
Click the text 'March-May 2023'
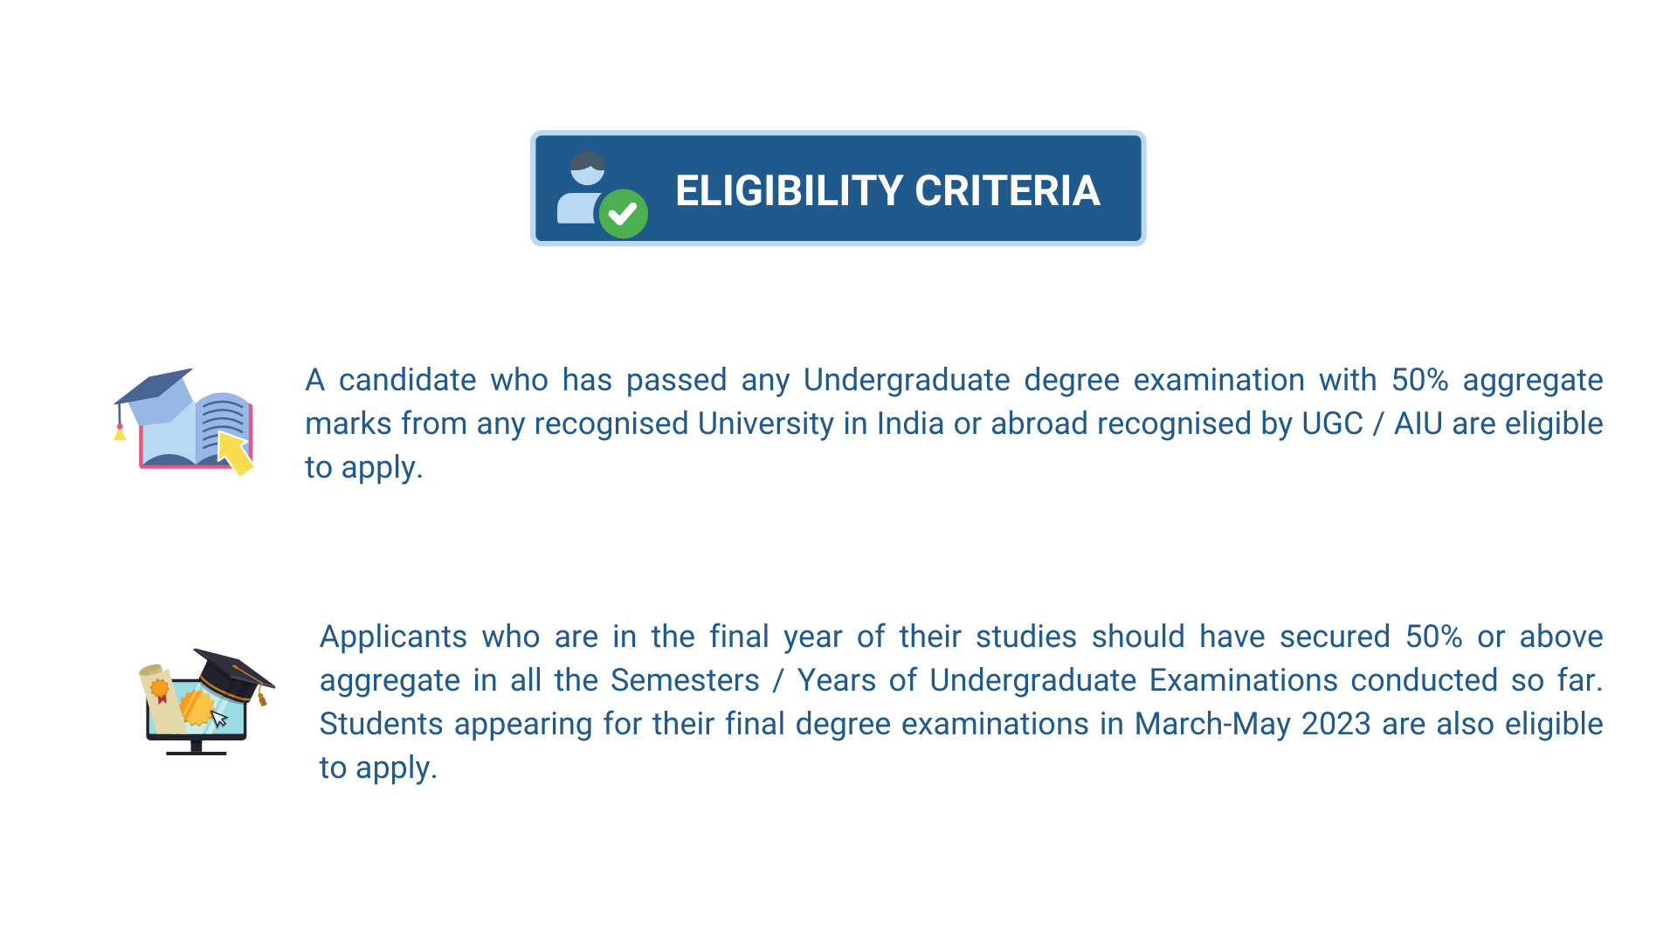coord(1253,724)
